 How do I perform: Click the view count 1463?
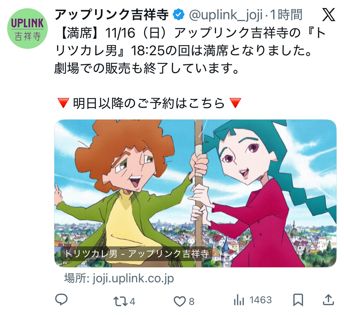pos(261,300)
